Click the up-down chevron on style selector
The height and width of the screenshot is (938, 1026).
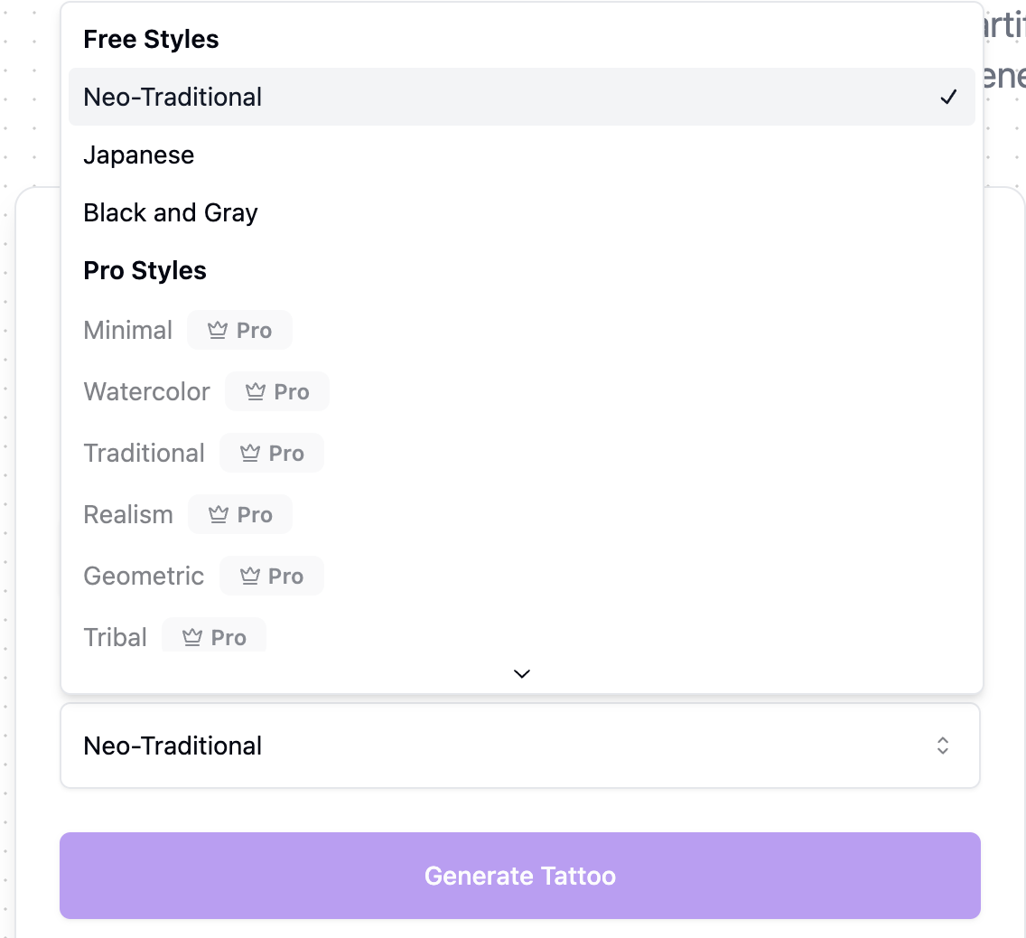tap(942, 746)
